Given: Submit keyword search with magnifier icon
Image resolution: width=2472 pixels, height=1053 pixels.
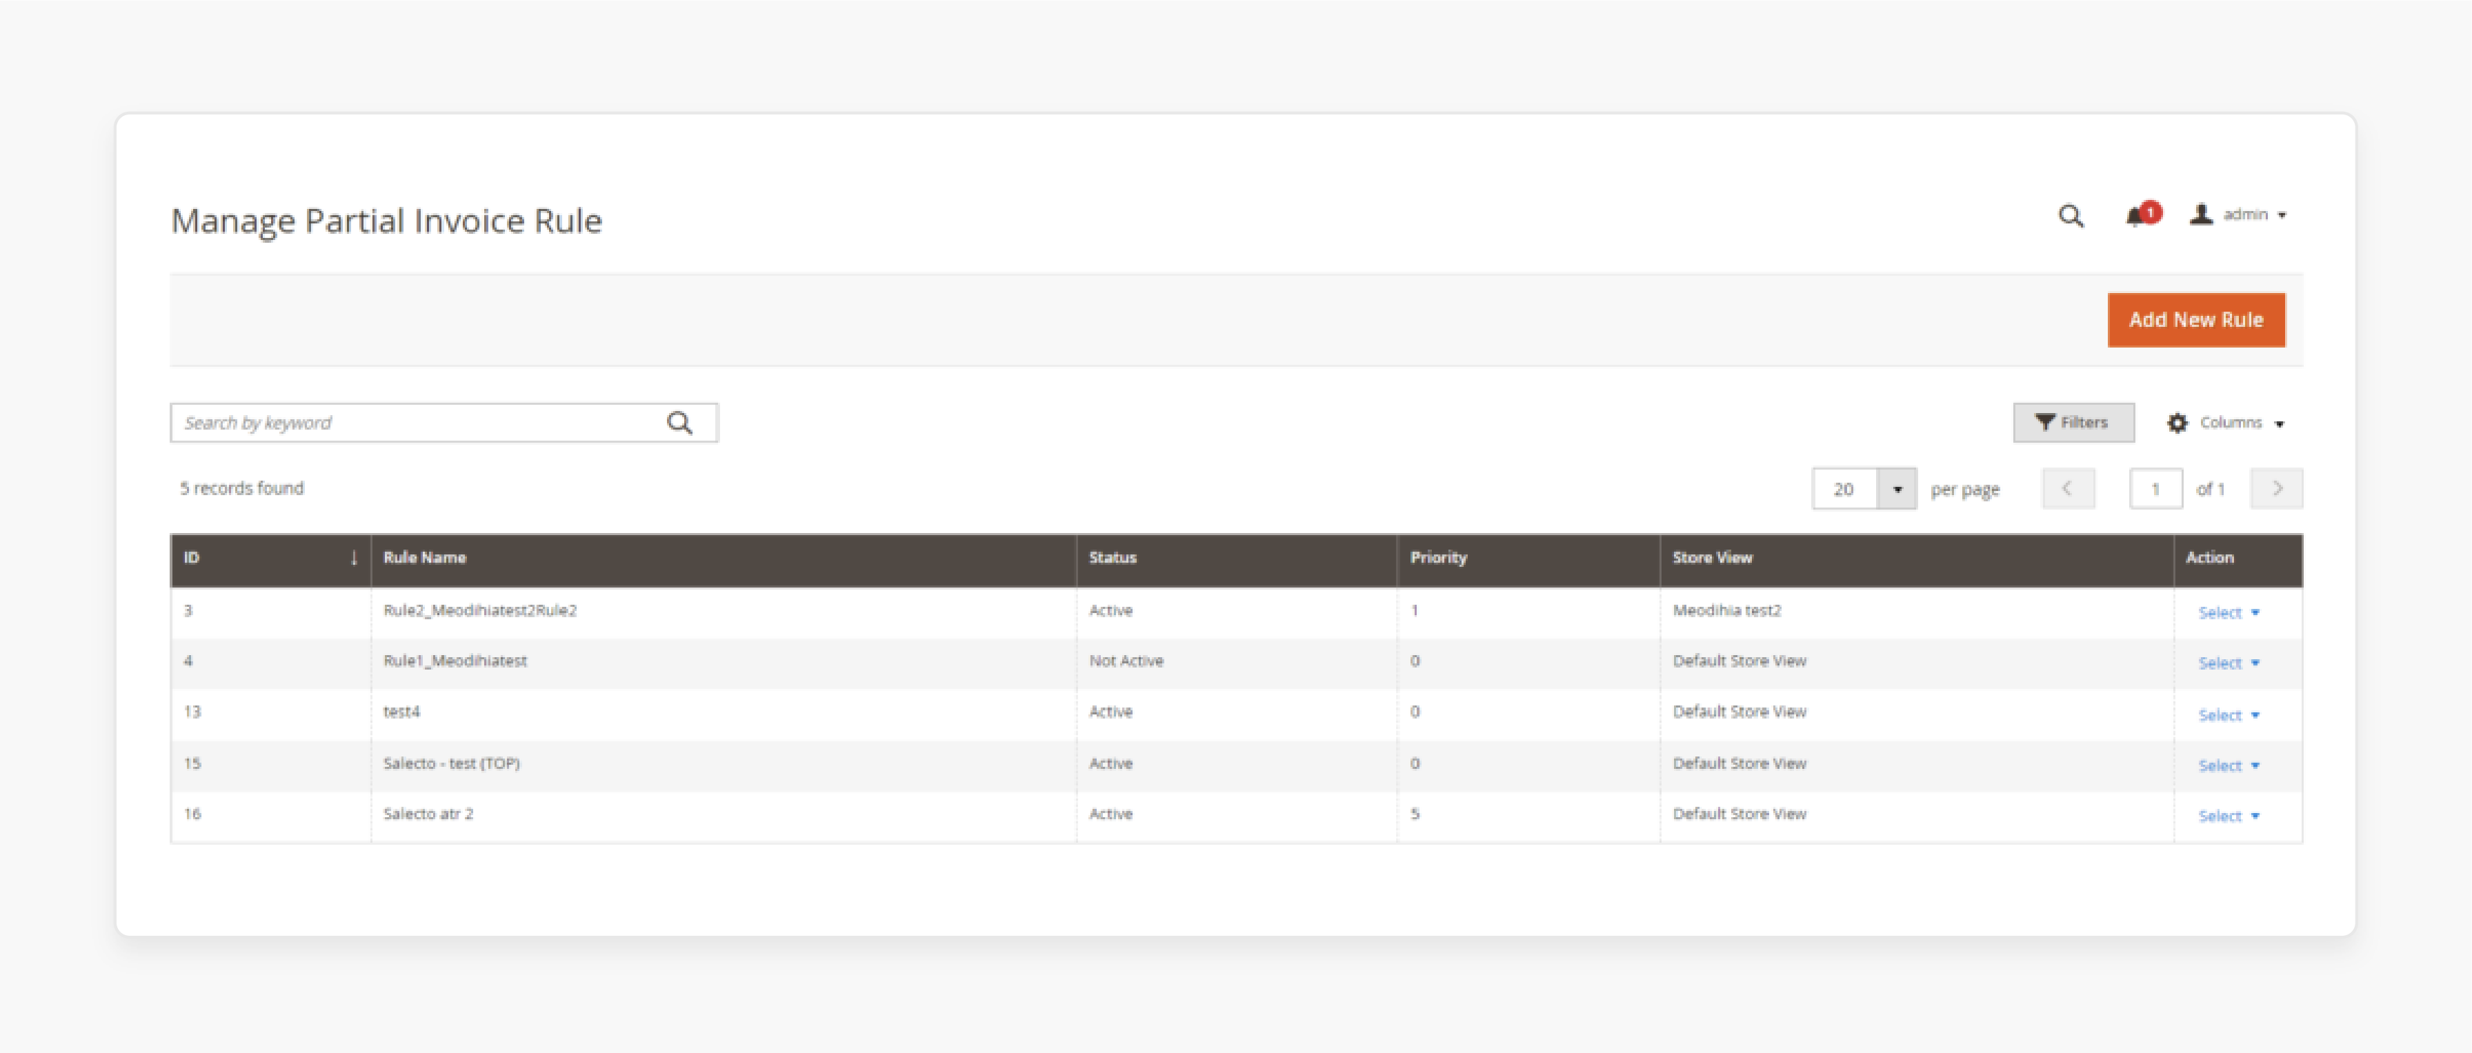Looking at the screenshot, I should tap(679, 423).
